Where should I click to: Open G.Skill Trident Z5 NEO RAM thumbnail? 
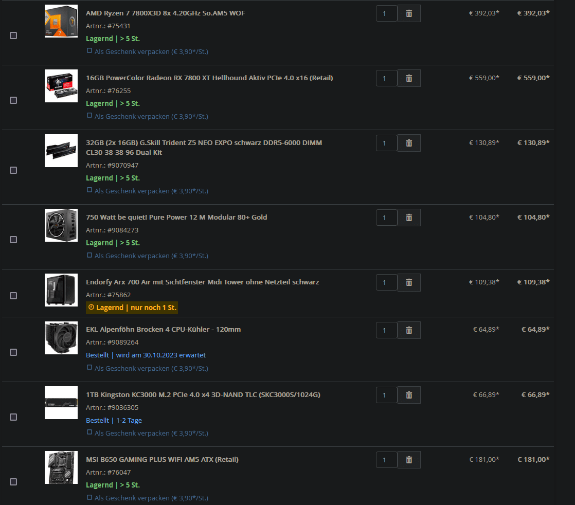(61, 151)
